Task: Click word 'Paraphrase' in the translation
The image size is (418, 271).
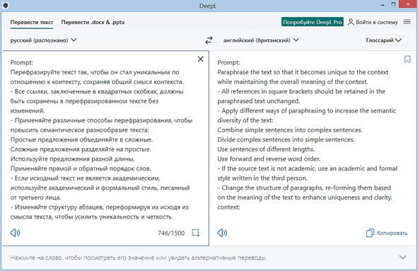Action: [233, 72]
